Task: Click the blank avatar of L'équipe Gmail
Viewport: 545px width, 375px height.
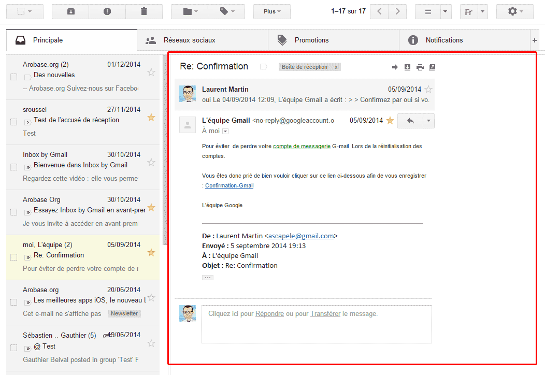Action: click(x=188, y=124)
